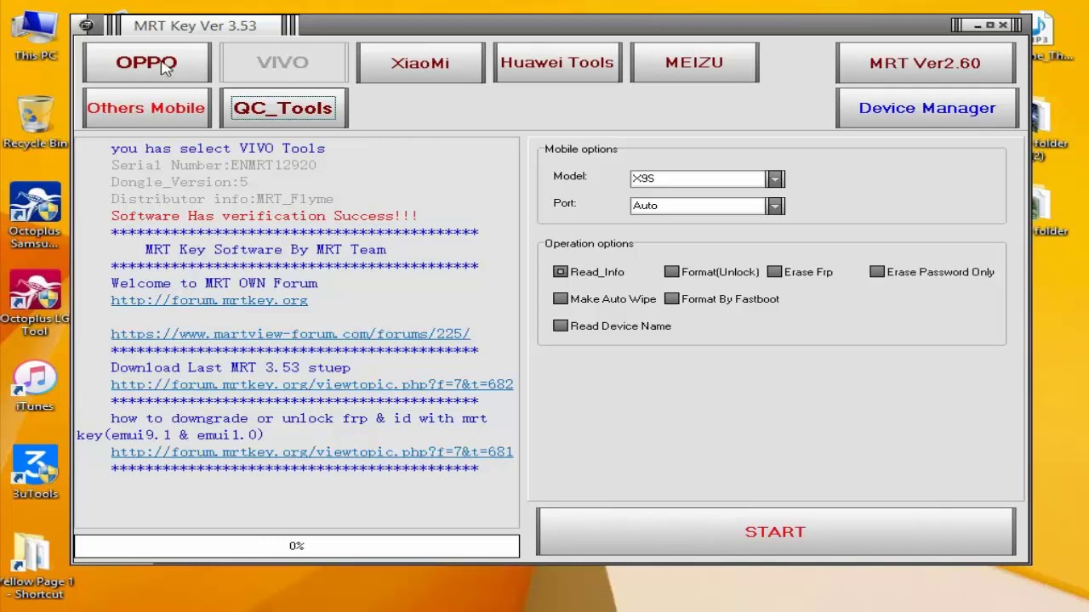Click the 'Mobile options' group label
Viewport: 1089px width, 612px height.
pyautogui.click(x=581, y=150)
